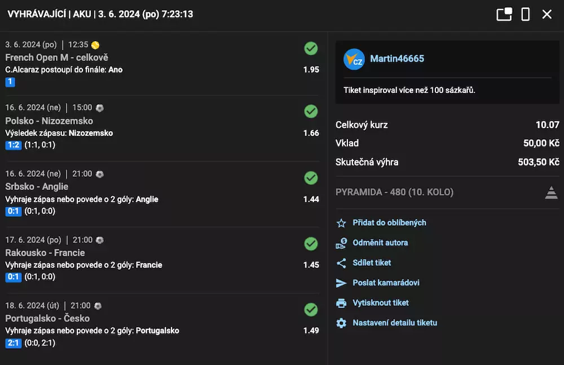
Task: Click green checkmark on Portugalsko - Česko
Action: 311,309
